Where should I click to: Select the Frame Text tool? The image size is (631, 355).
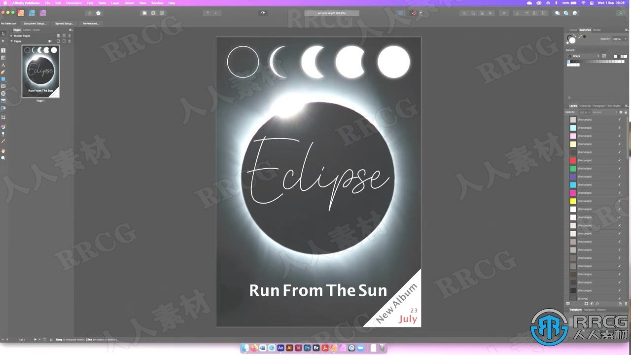click(x=3, y=51)
